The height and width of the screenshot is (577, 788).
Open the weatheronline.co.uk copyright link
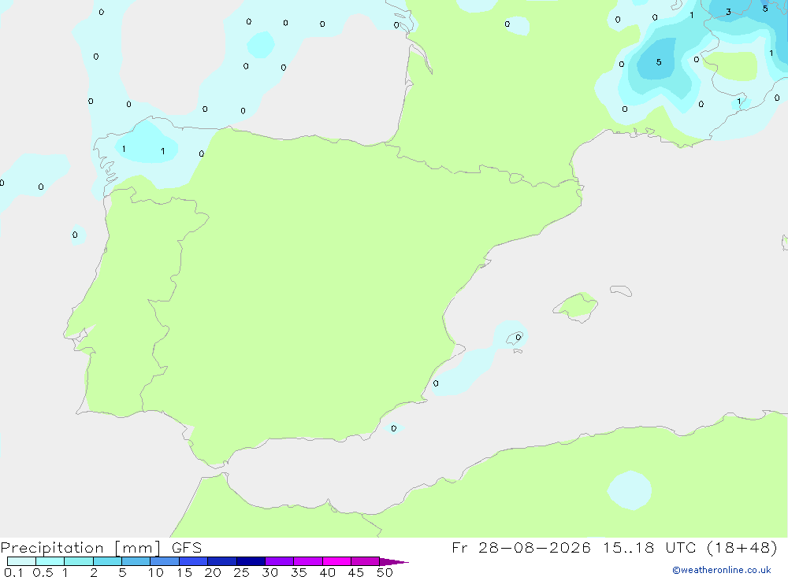point(722,570)
